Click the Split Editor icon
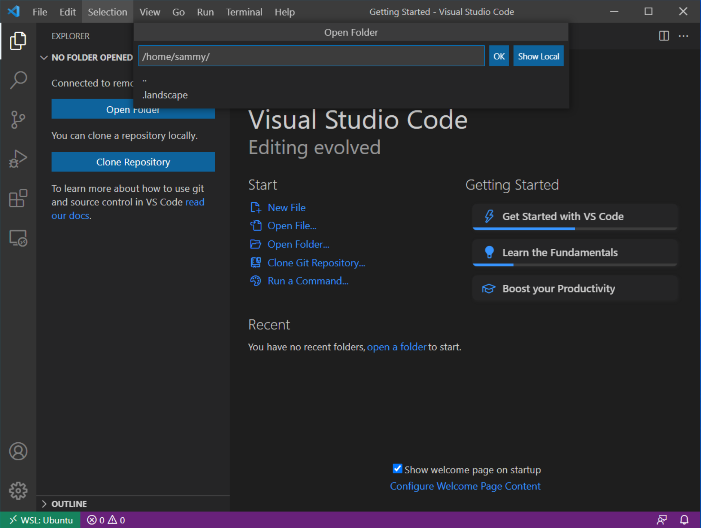Viewport: 701px width, 528px height. coord(664,36)
